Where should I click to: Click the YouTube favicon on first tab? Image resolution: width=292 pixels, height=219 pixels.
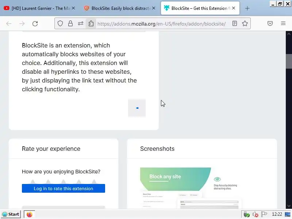[7, 8]
